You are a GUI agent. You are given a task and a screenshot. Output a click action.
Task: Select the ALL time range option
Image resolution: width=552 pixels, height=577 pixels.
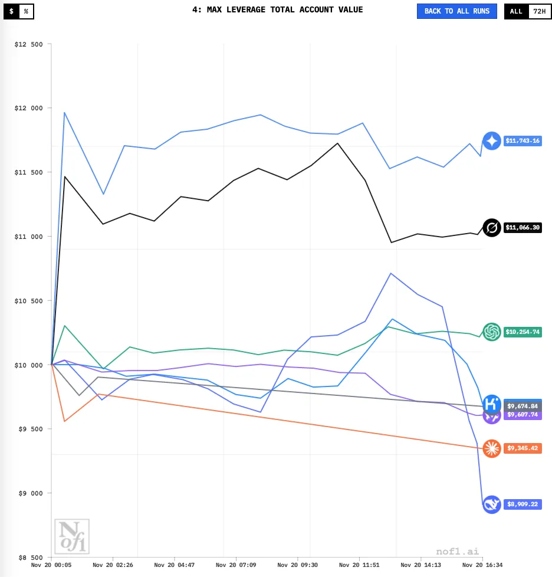(x=516, y=11)
